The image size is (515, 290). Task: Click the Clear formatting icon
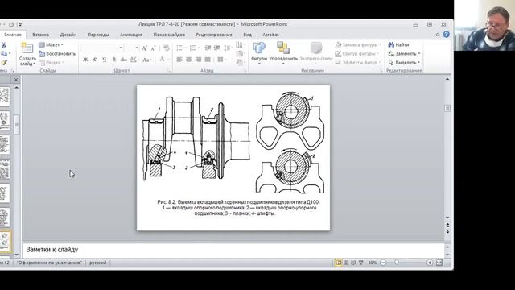[167, 48]
